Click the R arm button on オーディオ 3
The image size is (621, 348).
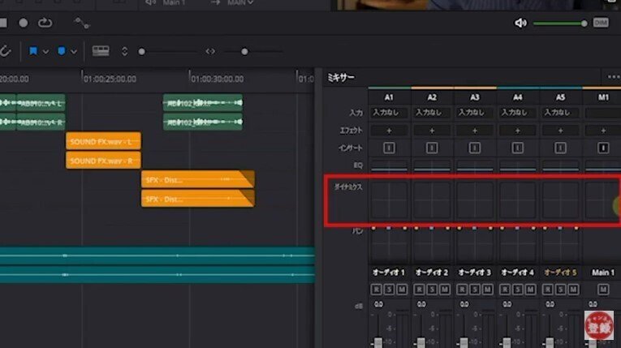(462, 290)
